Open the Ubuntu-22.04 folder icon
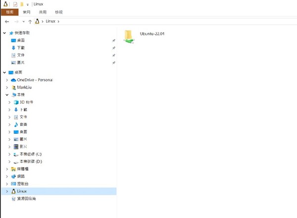This screenshot has width=297, height=218. (129, 36)
